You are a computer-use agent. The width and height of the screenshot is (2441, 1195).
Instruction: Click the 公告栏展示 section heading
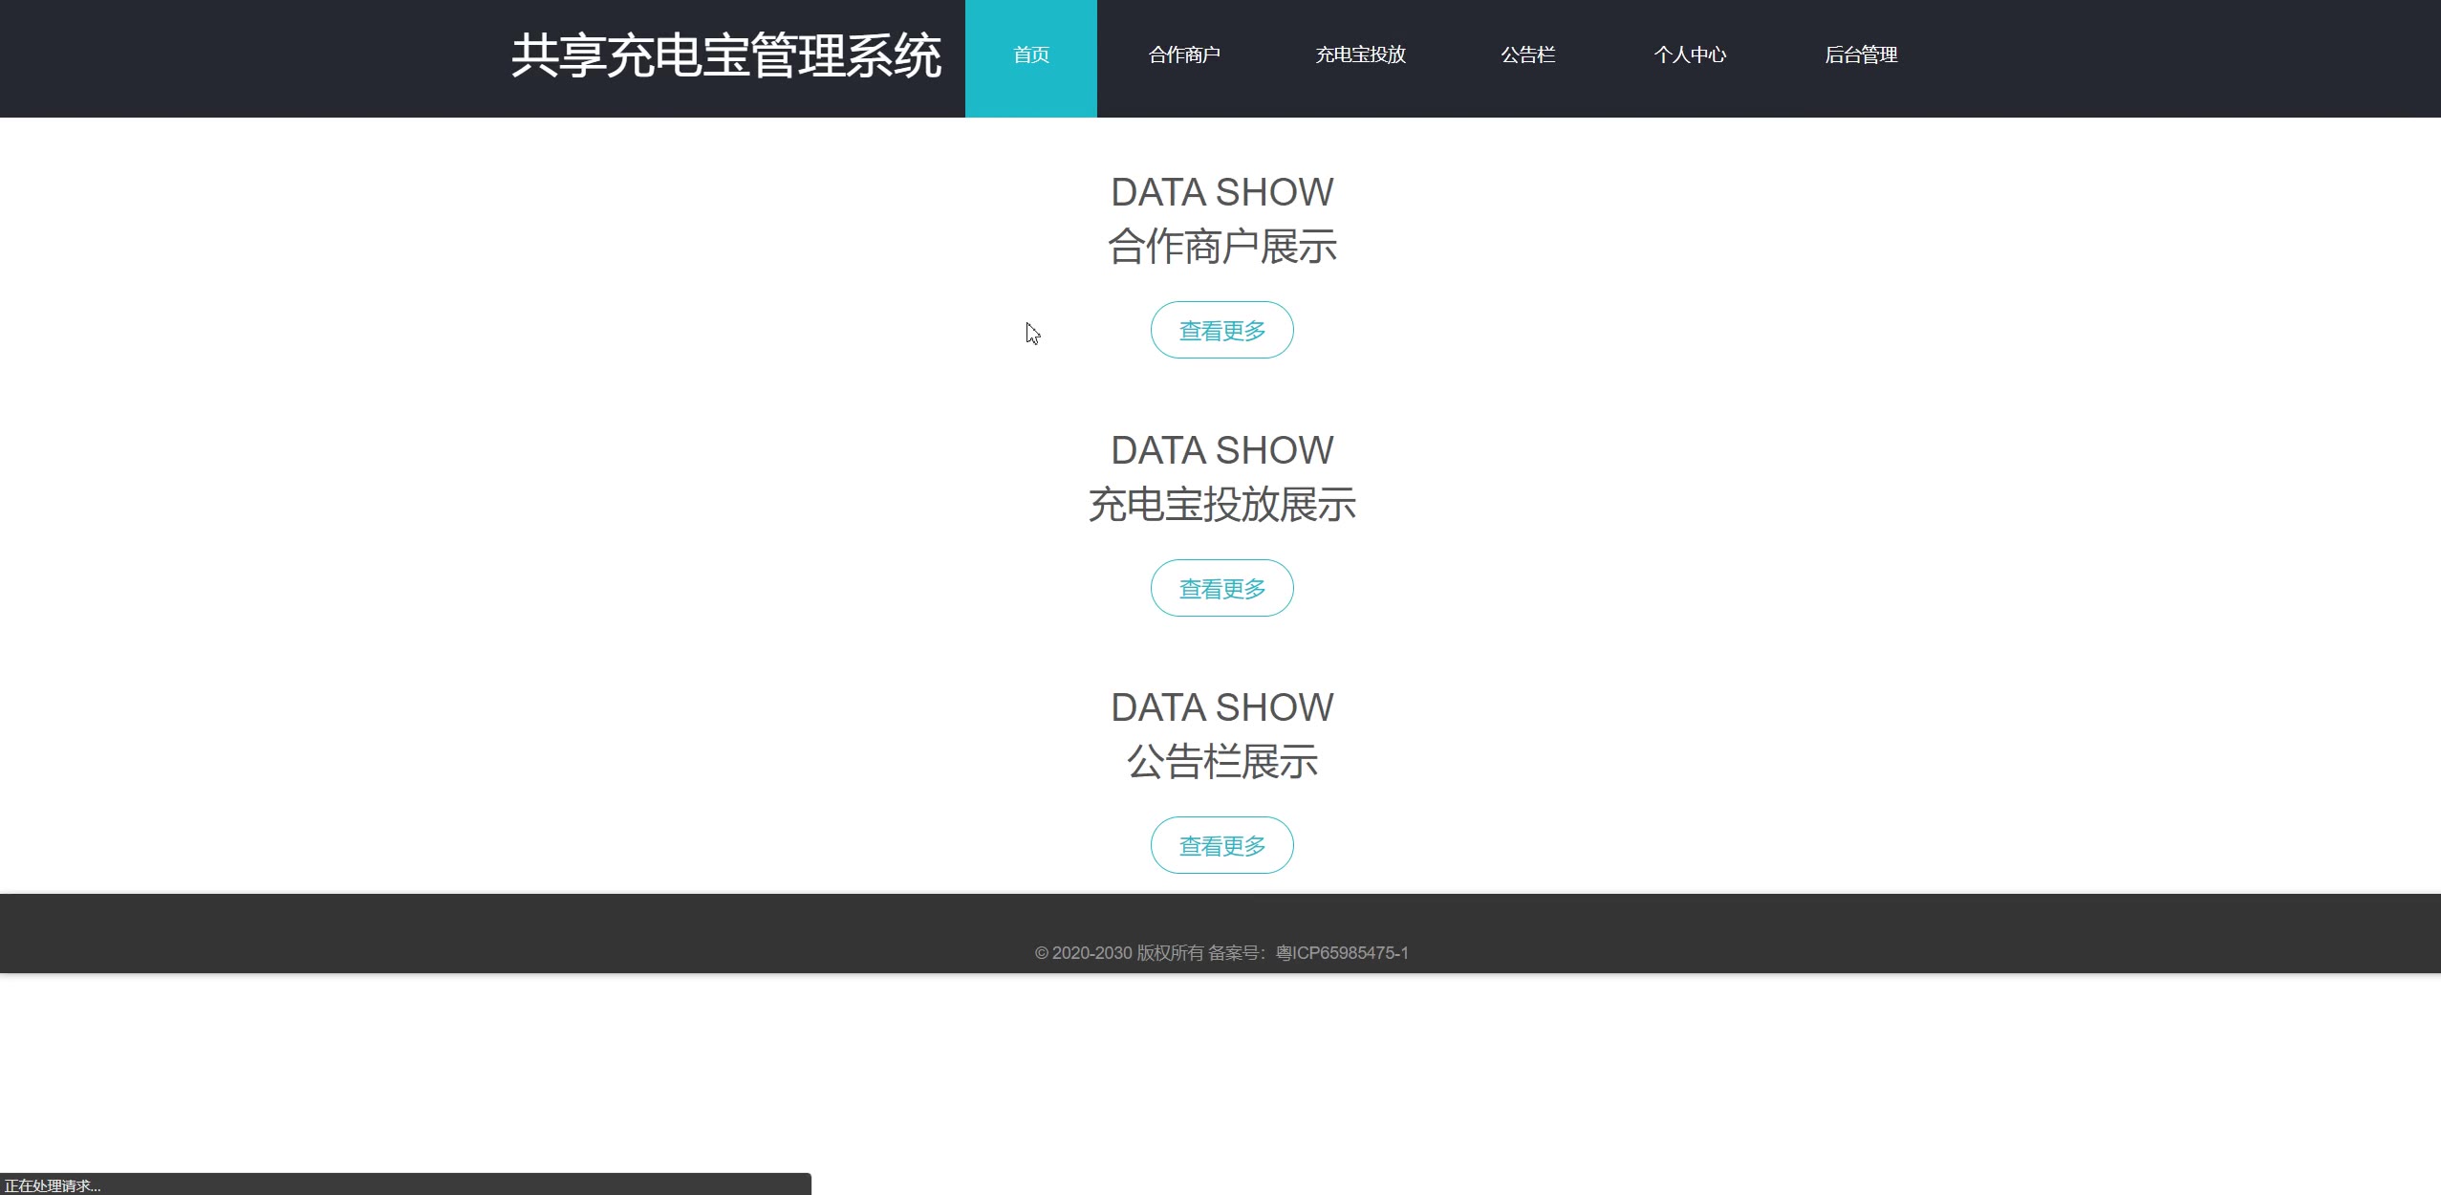[x=1221, y=762]
